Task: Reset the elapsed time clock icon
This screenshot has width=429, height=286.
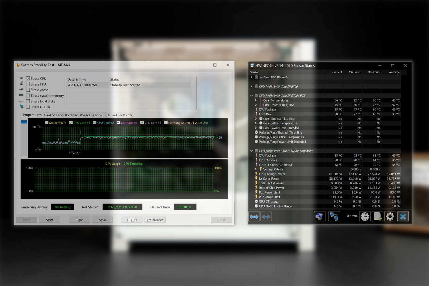Action: [365, 217]
